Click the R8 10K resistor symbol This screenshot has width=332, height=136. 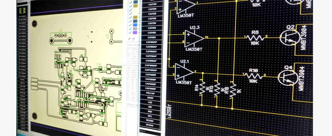pos(255,37)
